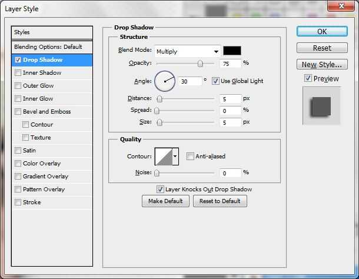Enable Gradient Overlay checkbox
The image size is (359, 279).
pos(18,177)
